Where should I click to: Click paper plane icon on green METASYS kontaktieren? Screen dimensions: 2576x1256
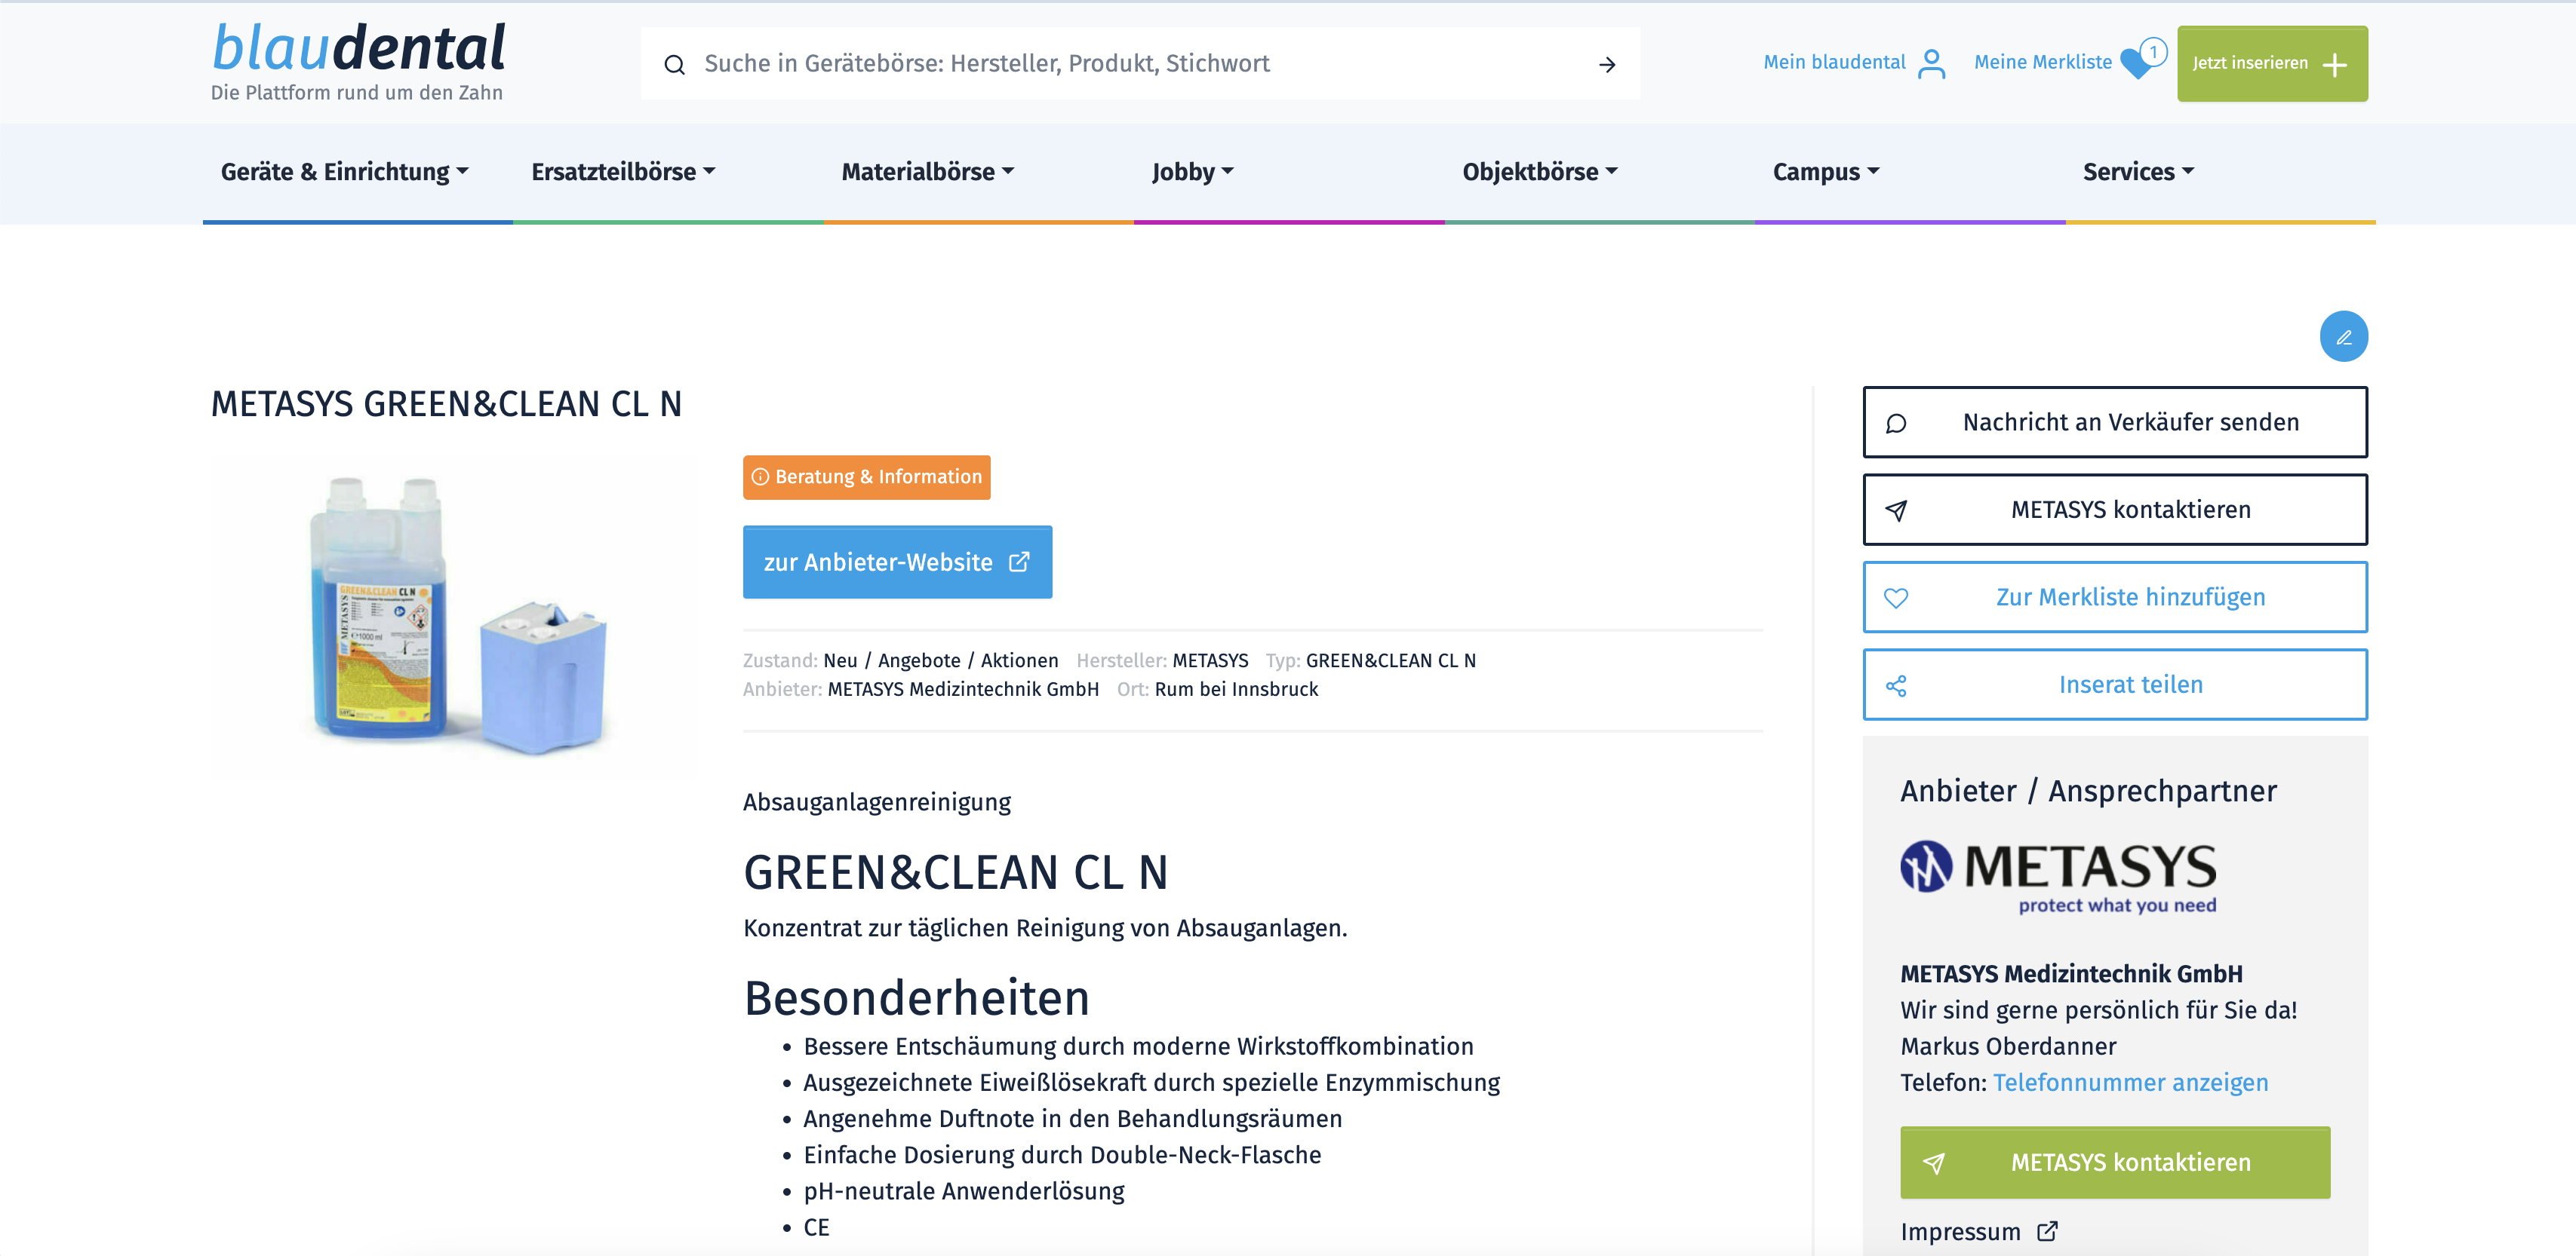click(1934, 1163)
